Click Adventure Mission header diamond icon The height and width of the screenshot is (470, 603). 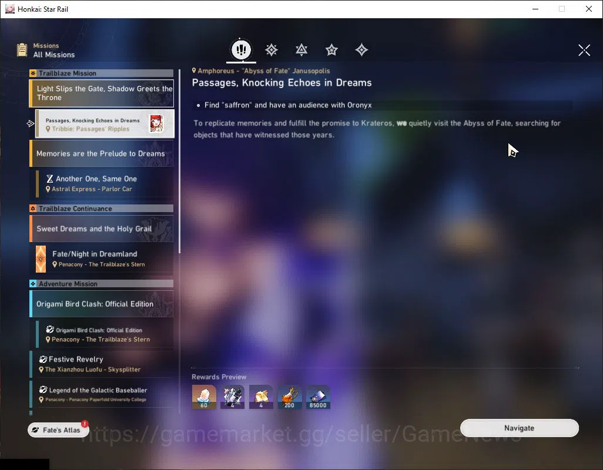point(33,284)
